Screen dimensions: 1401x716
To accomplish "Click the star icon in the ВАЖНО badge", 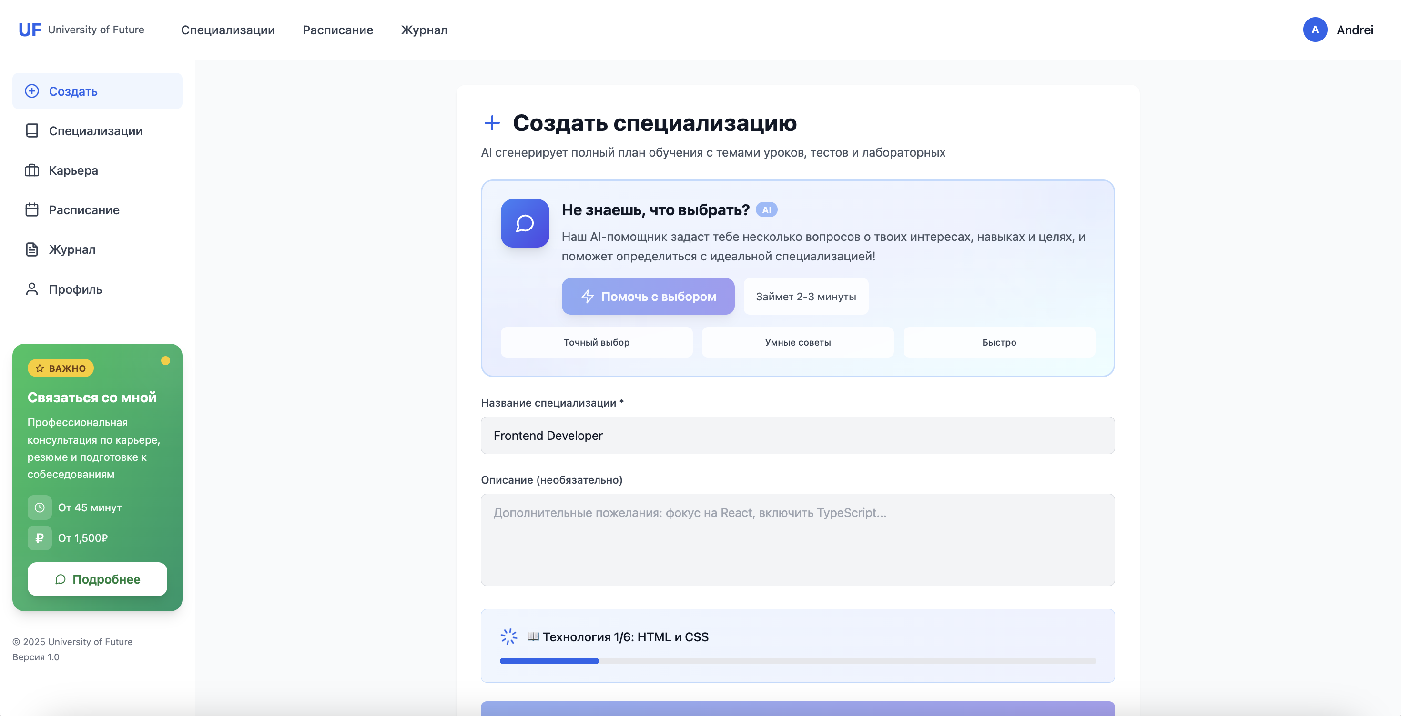I will pos(40,368).
